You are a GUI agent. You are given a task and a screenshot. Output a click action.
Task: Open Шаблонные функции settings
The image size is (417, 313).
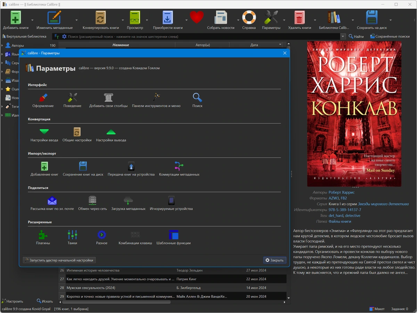coord(173,238)
